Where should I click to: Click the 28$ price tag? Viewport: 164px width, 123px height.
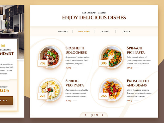pos(43,63)
